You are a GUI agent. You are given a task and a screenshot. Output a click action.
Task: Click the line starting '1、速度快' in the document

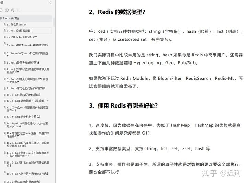pyautogui.click(x=165, y=125)
